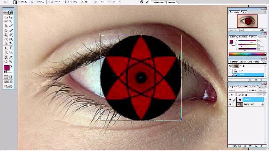Select the Blur tool
The width and height of the screenshot is (269, 151).
click(6, 43)
